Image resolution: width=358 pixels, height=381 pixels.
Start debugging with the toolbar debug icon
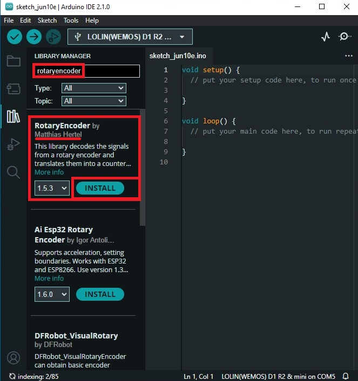(x=53, y=37)
